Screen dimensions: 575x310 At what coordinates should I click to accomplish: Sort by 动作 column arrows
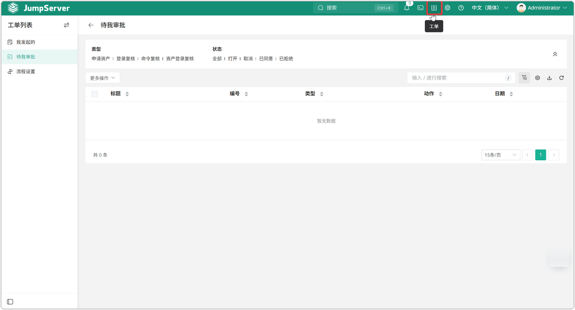(441, 94)
